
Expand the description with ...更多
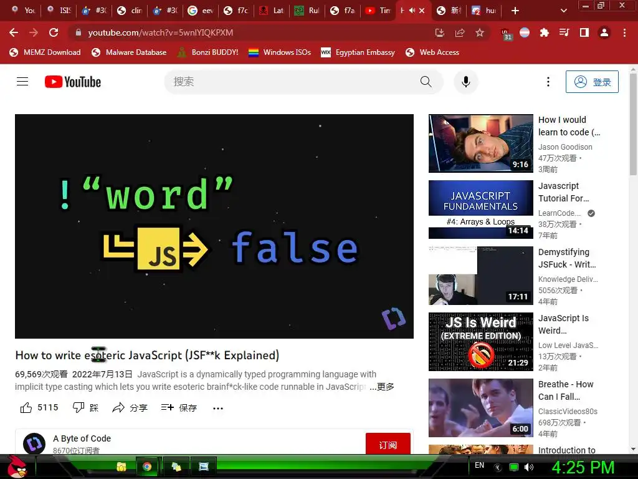[382, 387]
